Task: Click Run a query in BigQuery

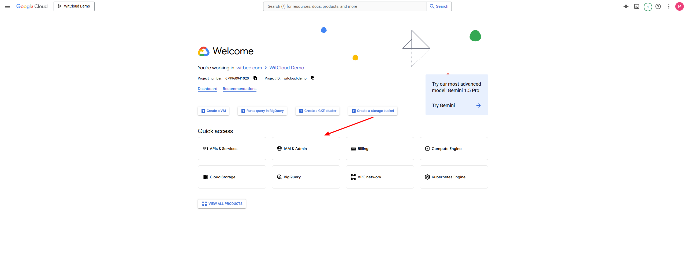Action: pyautogui.click(x=262, y=111)
